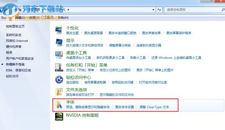The image size is (225, 130).
Task: Open the address bar history dropdown
Action: point(153,10)
